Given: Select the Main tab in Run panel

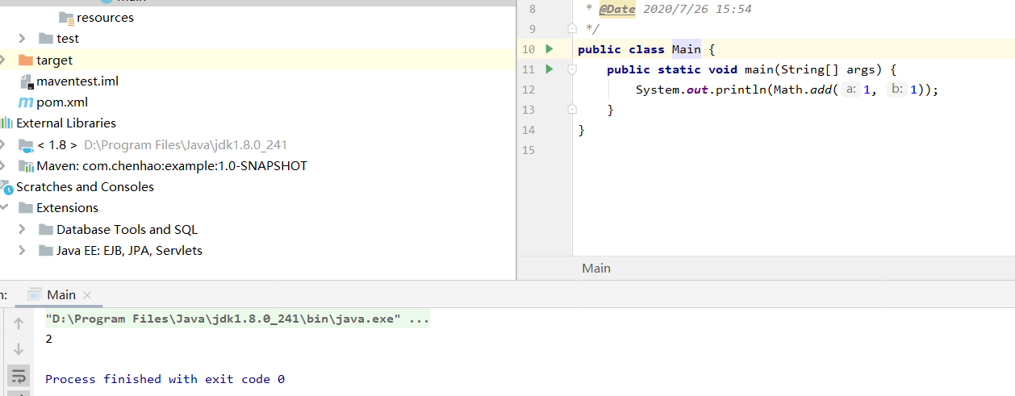Looking at the screenshot, I should pos(59,294).
